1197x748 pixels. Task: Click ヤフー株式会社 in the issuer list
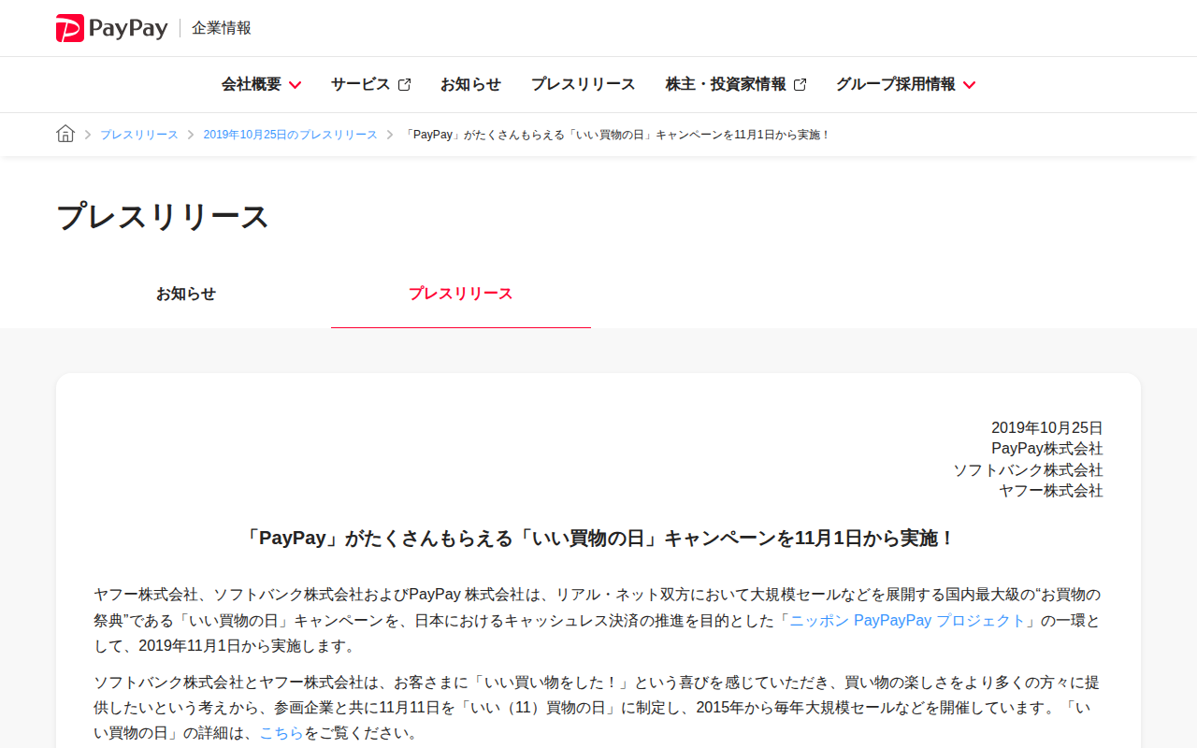point(1051,490)
